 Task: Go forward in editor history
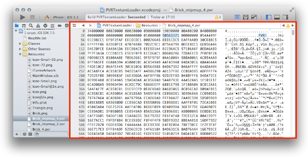pyautogui.click(x=90, y=26)
